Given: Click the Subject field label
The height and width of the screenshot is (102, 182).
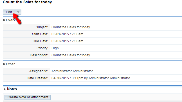Looking at the screenshot, I should pos(42,27).
